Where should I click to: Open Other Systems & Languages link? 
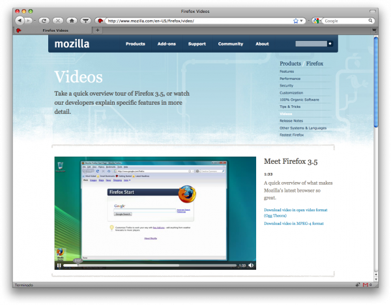click(303, 128)
